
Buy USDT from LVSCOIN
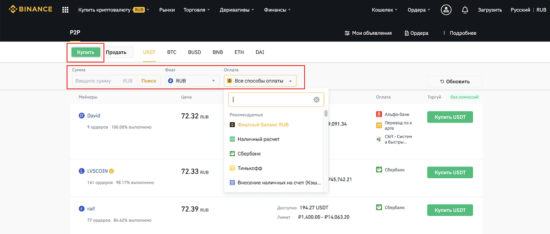450,172
